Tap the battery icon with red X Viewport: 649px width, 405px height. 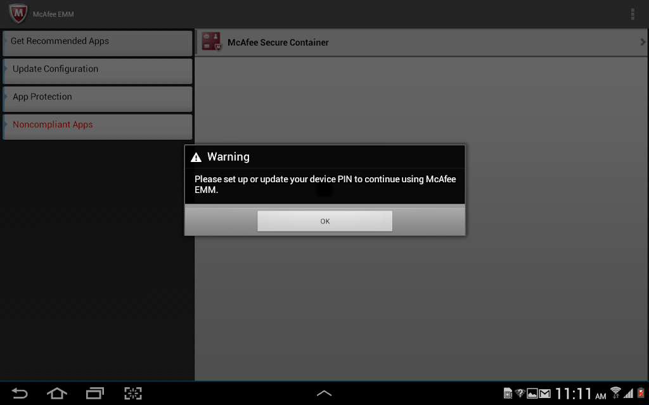tap(641, 392)
